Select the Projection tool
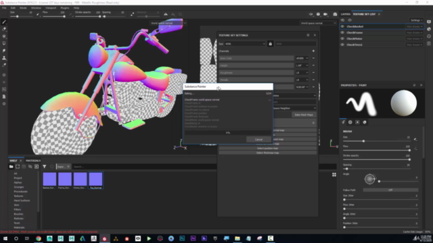This screenshot has height=243, width=433. (4, 36)
